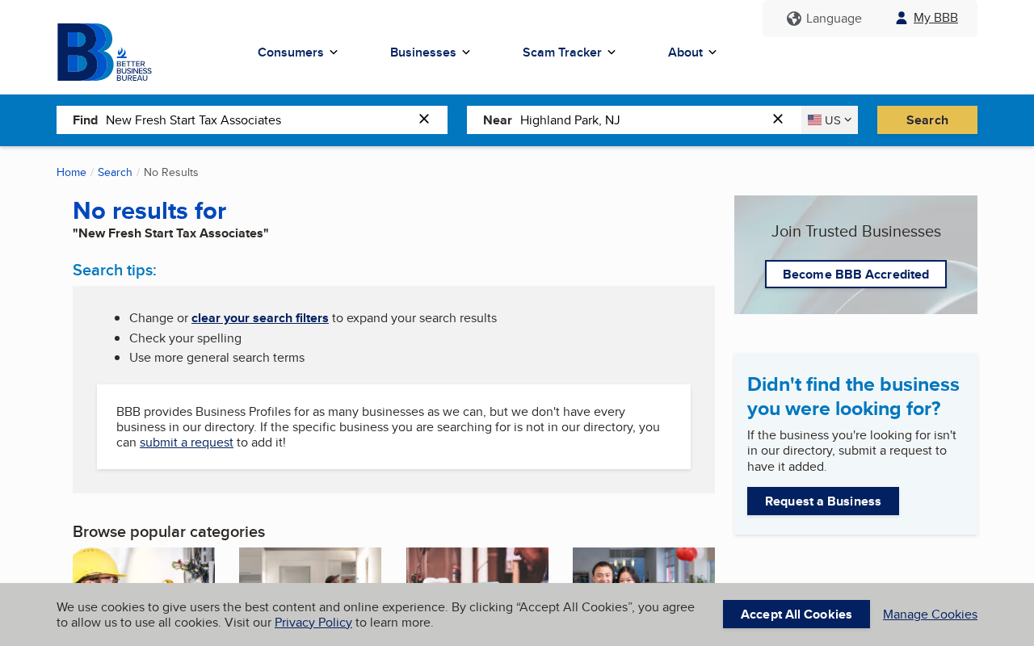Click the 'No Results' breadcrumb text
Image resolution: width=1034 pixels, height=646 pixels.
pyautogui.click(x=171, y=172)
